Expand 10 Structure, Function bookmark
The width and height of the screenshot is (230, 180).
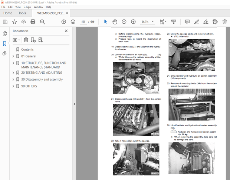(x=13, y=63)
